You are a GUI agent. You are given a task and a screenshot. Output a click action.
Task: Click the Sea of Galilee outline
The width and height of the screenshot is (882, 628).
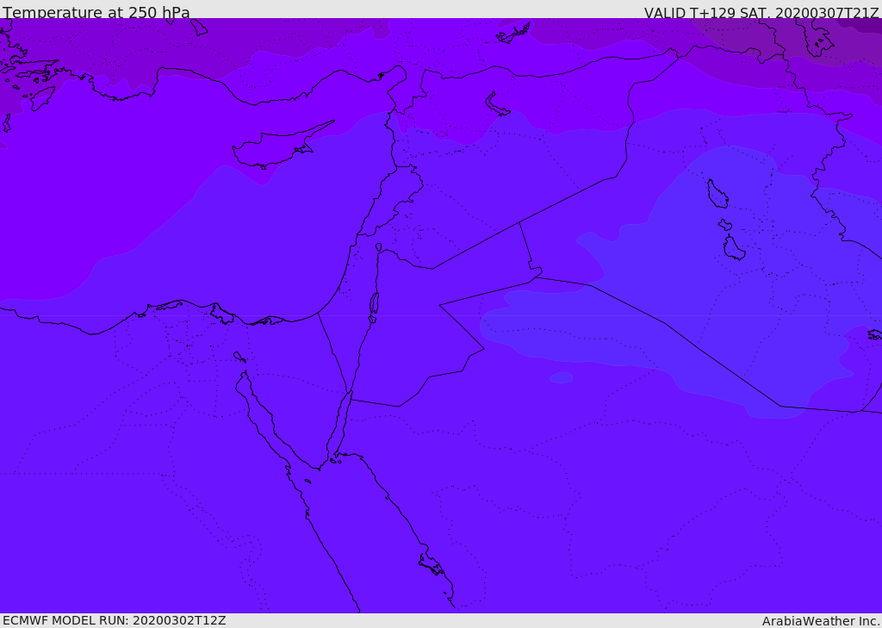click(379, 247)
